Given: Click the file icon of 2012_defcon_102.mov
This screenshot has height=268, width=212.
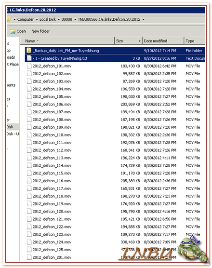Looking at the screenshot, I should [29, 73].
